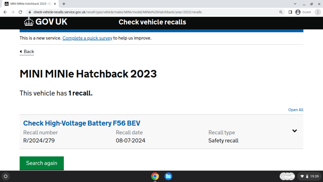
Task: Click the Back link
Action: (x=27, y=51)
